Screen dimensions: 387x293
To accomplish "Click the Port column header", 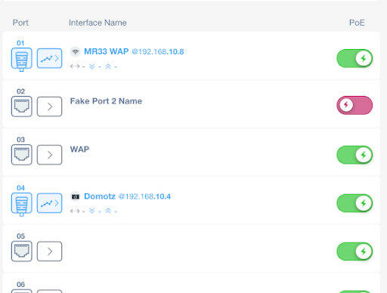I will [x=20, y=23].
